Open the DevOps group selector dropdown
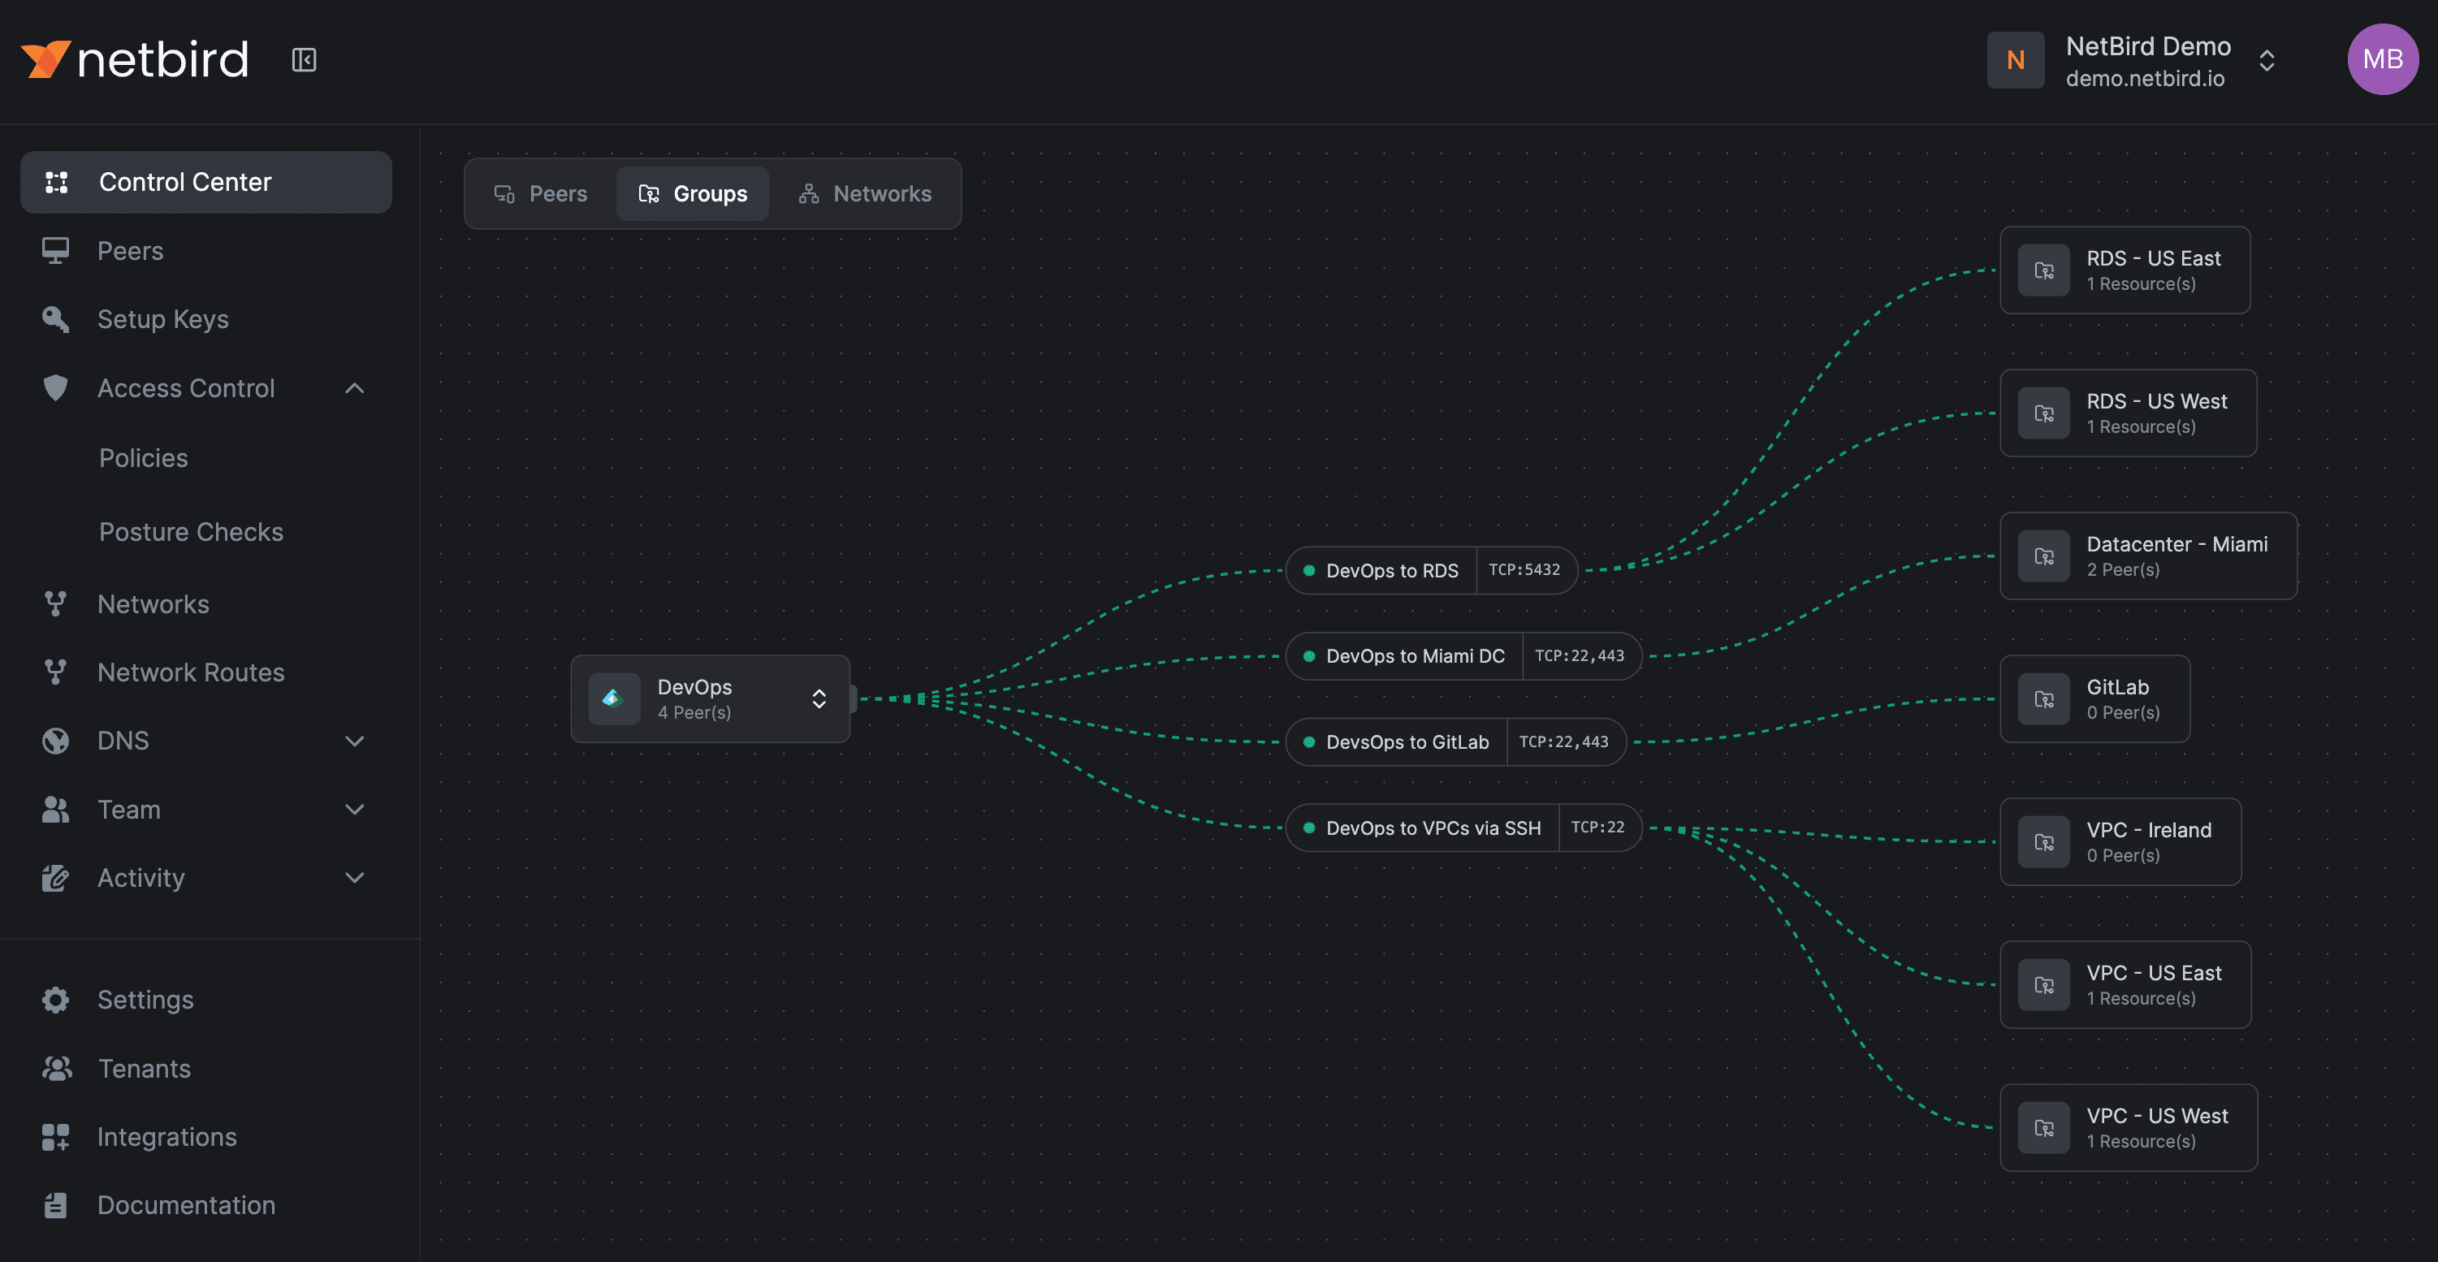This screenshot has width=2438, height=1262. coord(819,698)
